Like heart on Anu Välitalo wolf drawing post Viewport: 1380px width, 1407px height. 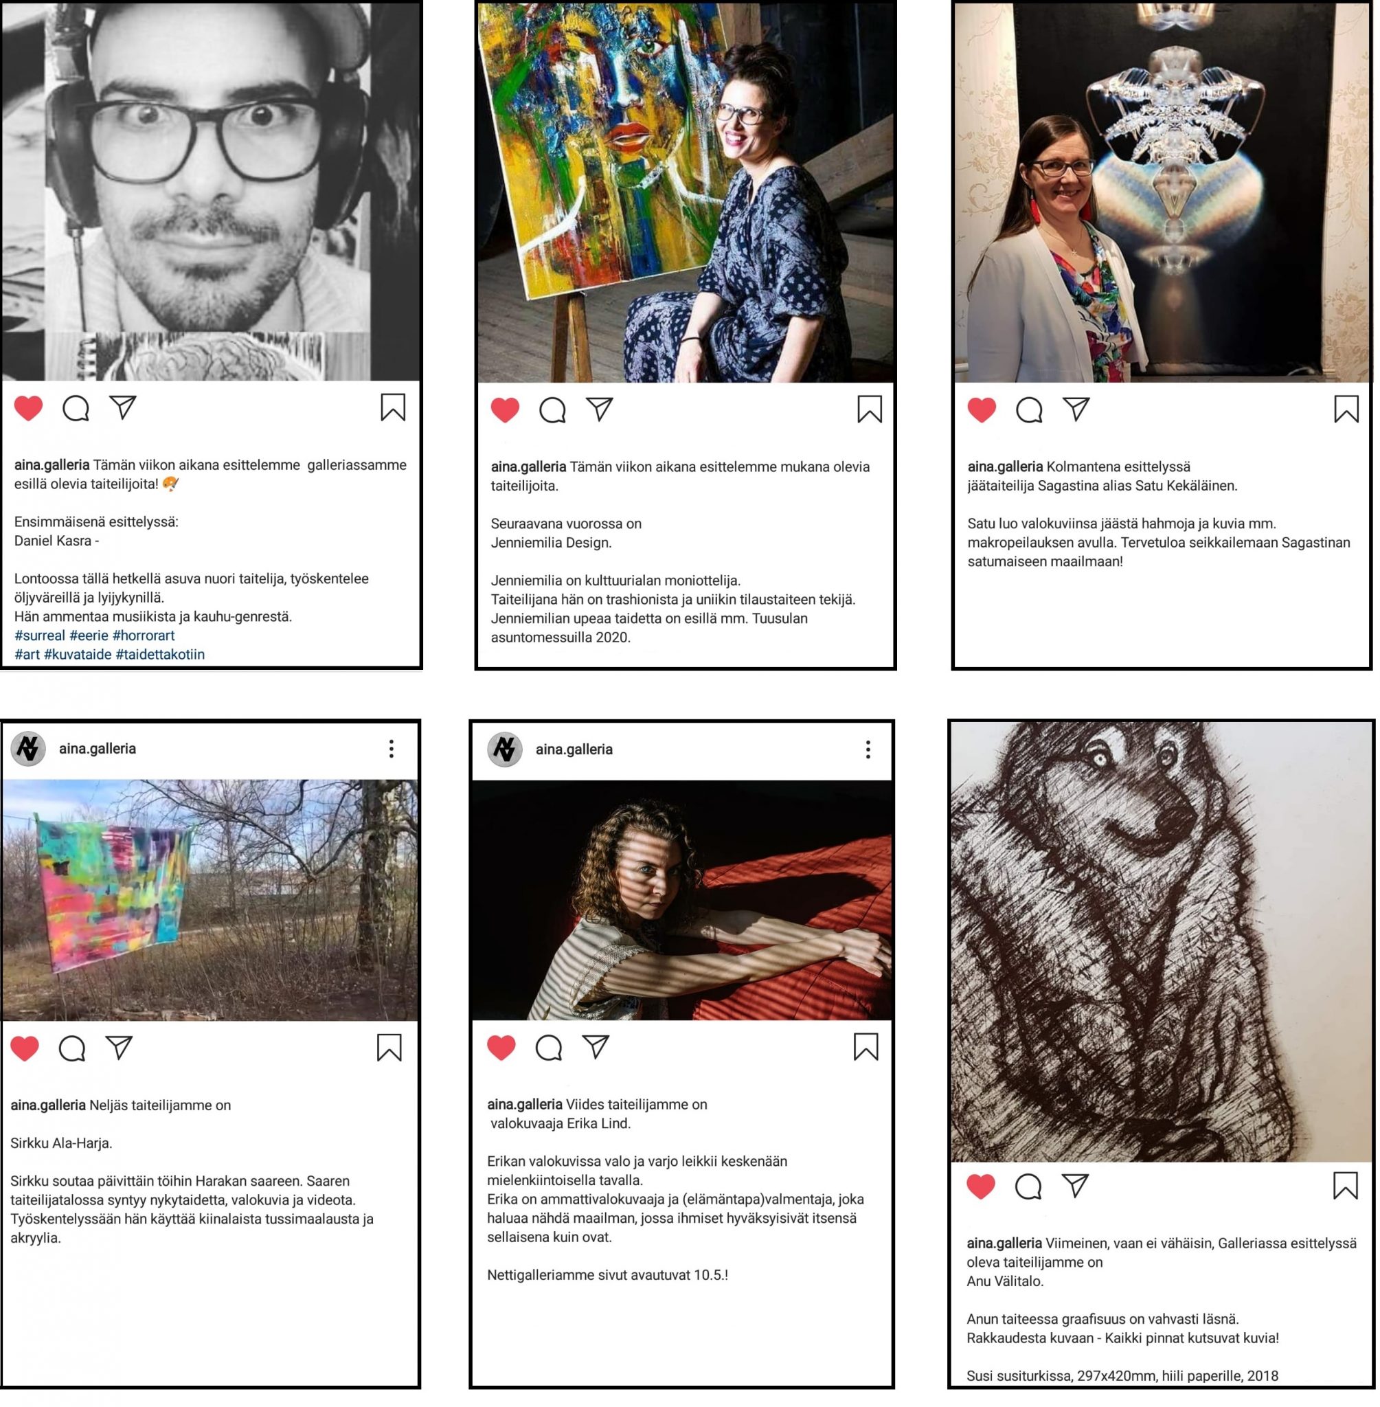coord(981,1186)
